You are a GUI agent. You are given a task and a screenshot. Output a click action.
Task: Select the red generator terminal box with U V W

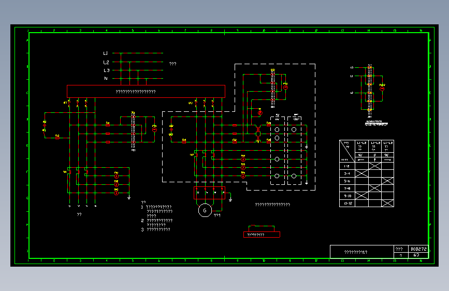[209, 193]
